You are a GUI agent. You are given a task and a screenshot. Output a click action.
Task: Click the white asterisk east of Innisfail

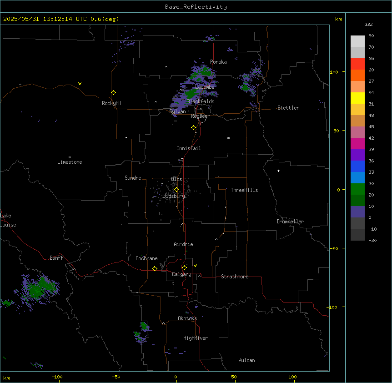pyautogui.click(x=228, y=138)
